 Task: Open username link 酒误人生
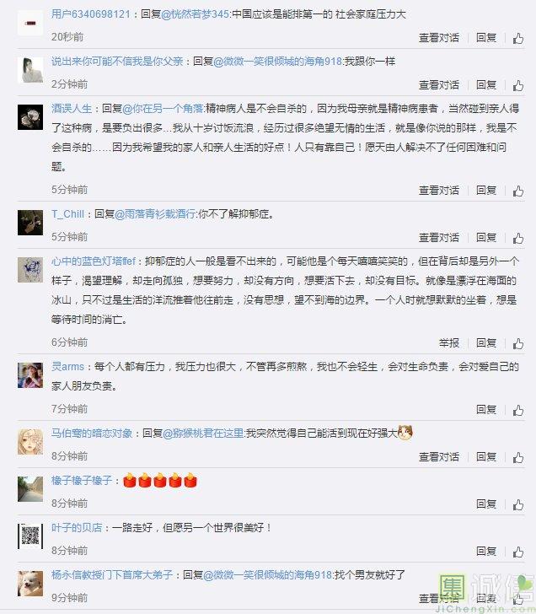72,109
